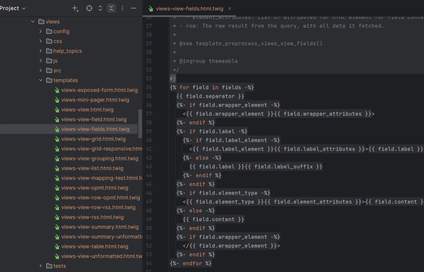Collapse the templates folder
The image size is (424, 272).
tap(40, 80)
